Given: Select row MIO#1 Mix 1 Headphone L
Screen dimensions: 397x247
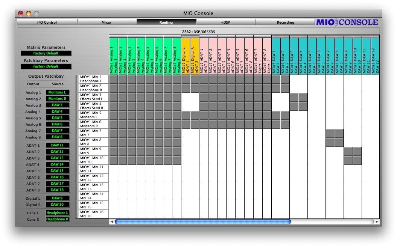Looking at the screenshot, I should (x=94, y=79).
